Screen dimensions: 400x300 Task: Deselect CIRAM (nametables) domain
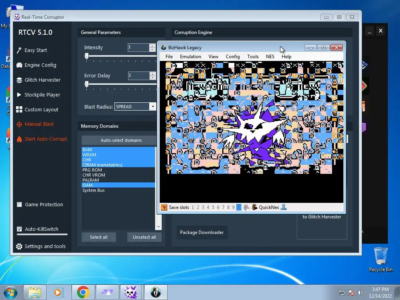118,165
